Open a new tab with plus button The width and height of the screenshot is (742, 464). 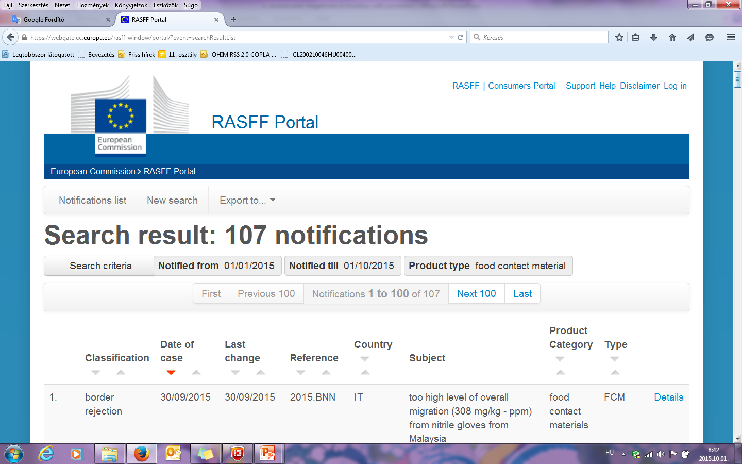pyautogui.click(x=233, y=20)
